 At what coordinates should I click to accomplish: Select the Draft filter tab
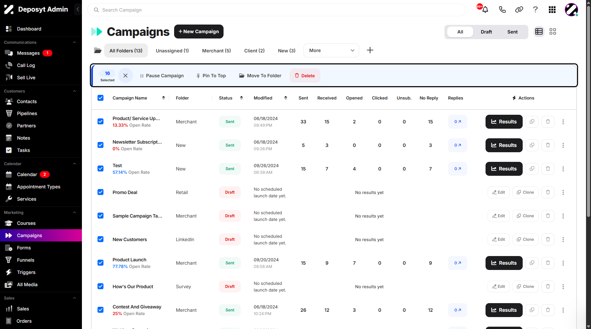pyautogui.click(x=486, y=32)
